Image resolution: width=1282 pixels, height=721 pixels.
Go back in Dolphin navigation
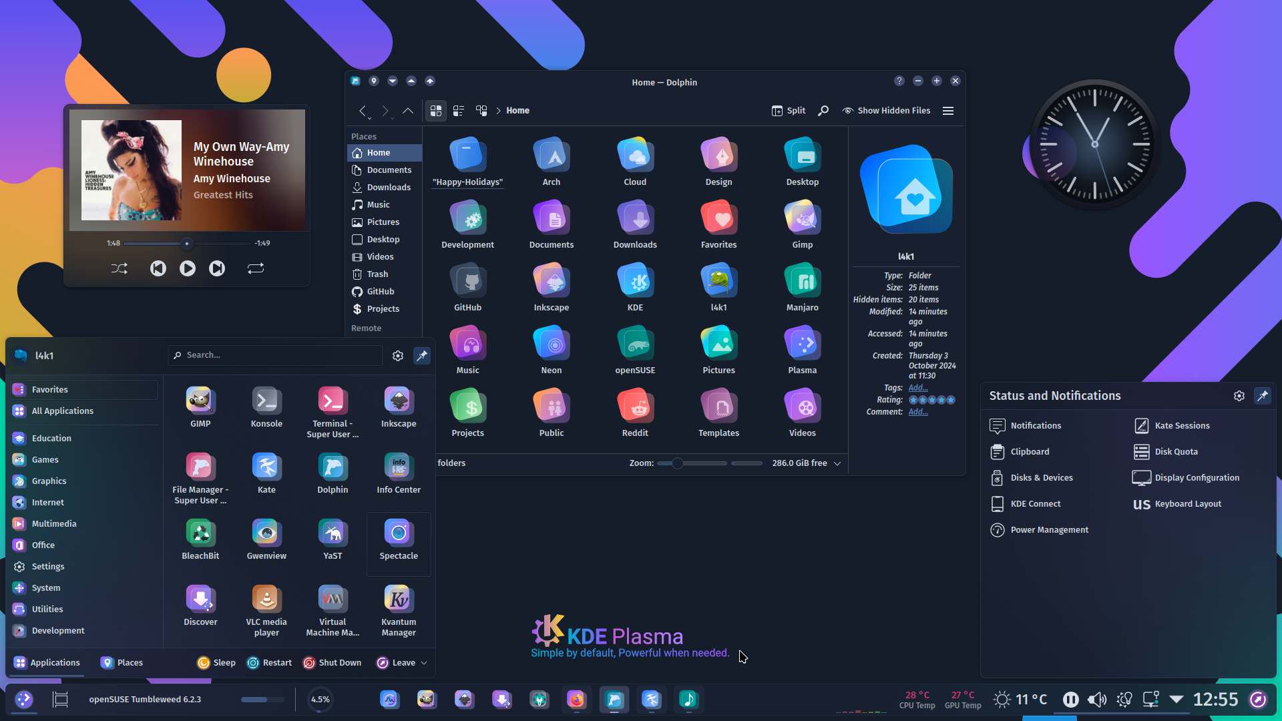coord(363,111)
